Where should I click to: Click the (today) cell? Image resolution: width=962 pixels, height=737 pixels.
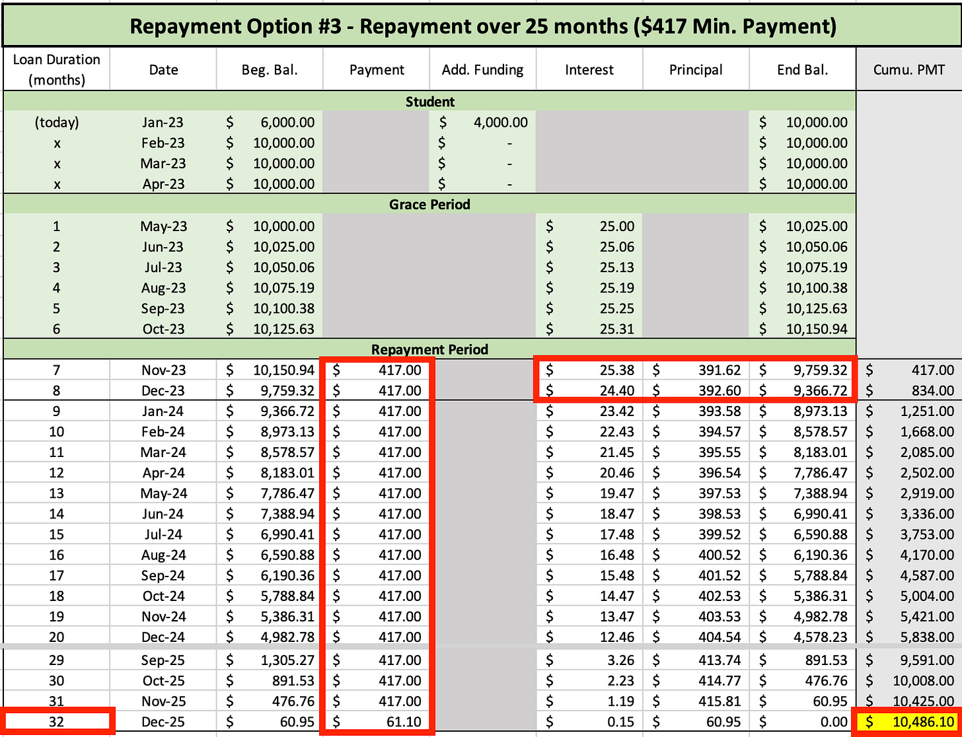(56, 122)
